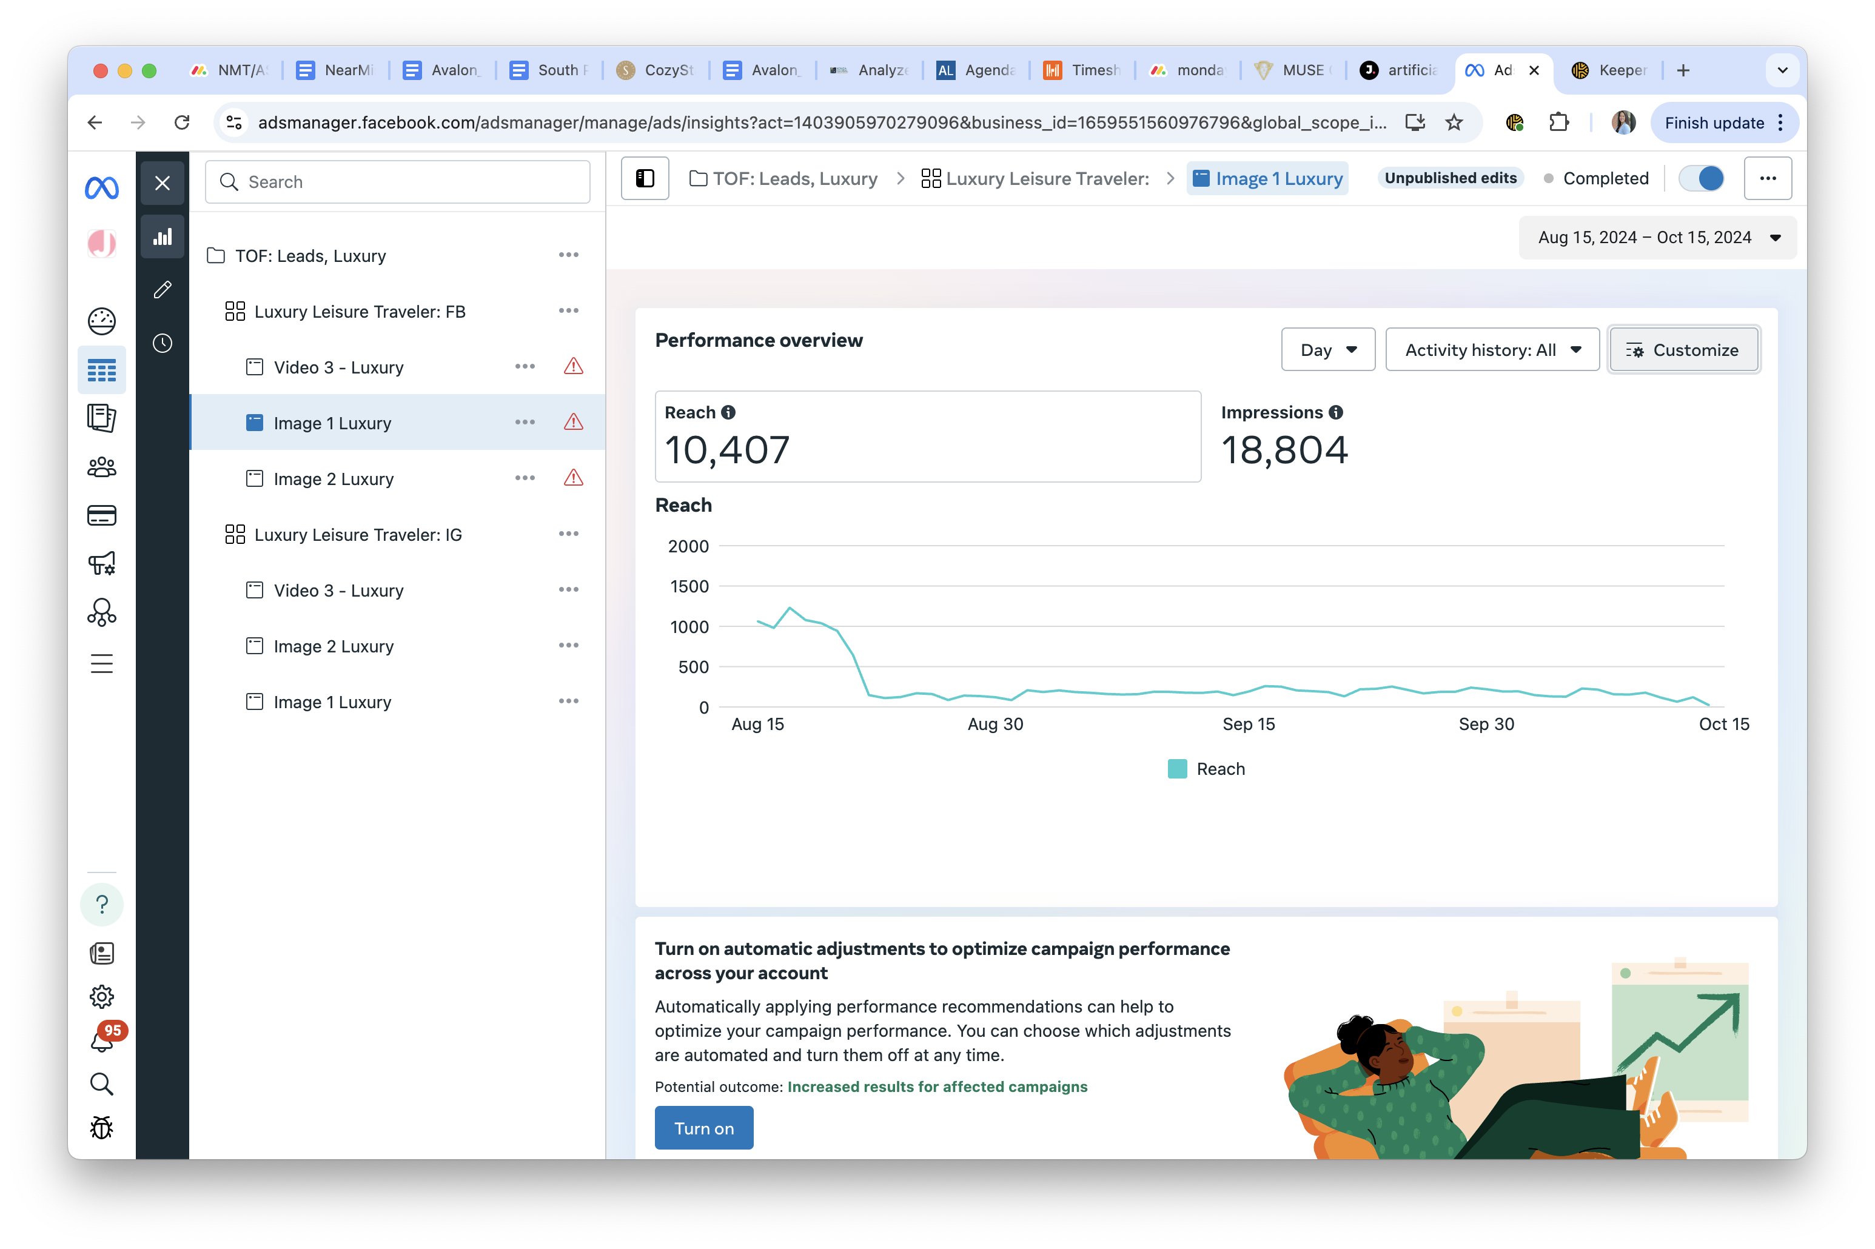
Task: Click the business account avatar icon
Action: pos(102,243)
